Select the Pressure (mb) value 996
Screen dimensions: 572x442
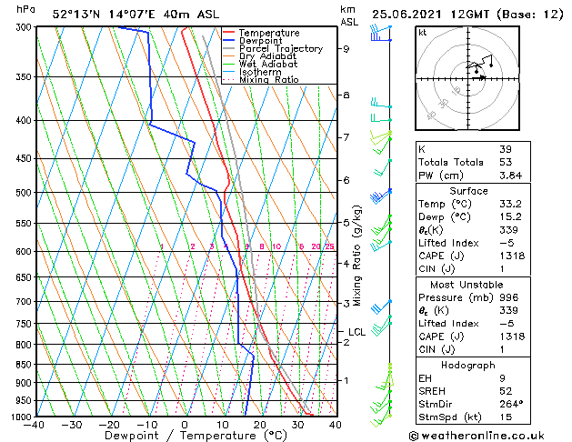(x=508, y=297)
